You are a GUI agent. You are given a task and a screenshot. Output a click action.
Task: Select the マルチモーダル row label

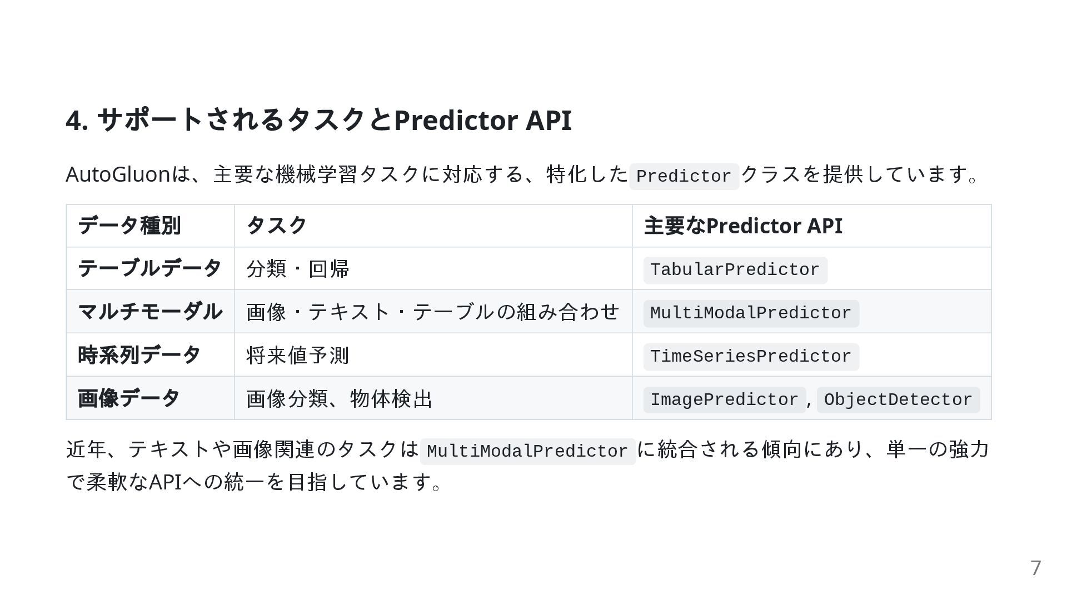click(150, 312)
